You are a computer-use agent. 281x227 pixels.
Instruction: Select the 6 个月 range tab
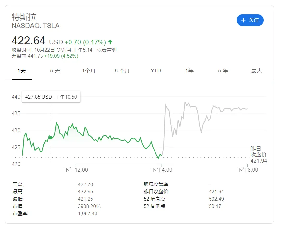[122, 71]
